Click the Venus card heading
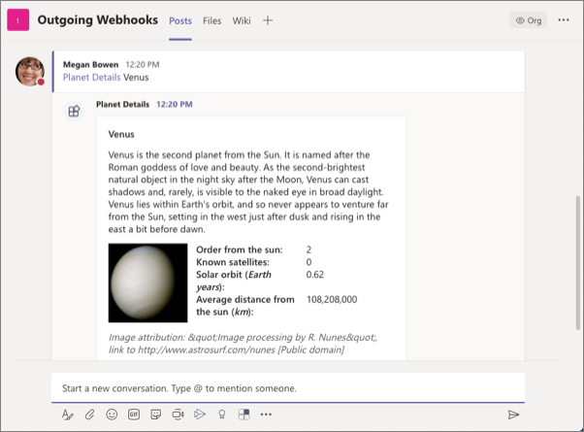584x432 pixels. click(x=121, y=134)
